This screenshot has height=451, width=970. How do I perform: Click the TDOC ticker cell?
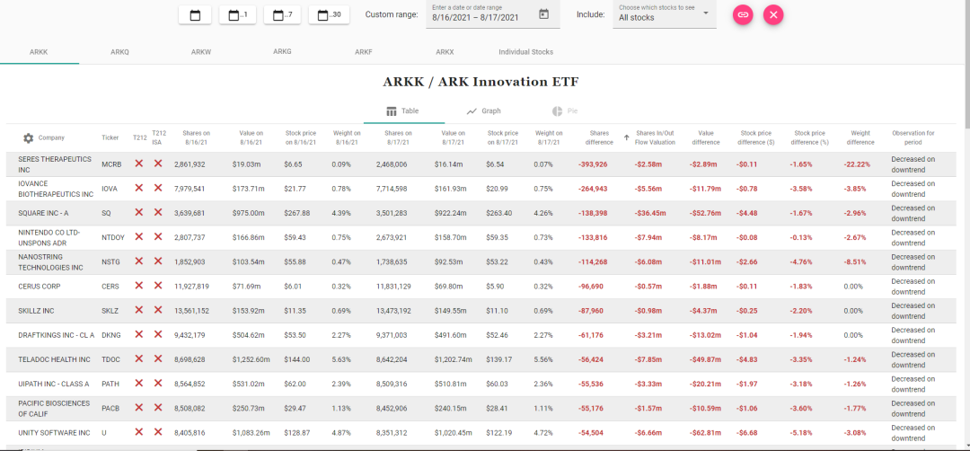tap(110, 359)
